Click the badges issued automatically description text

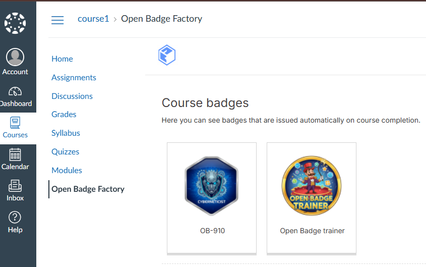291,121
